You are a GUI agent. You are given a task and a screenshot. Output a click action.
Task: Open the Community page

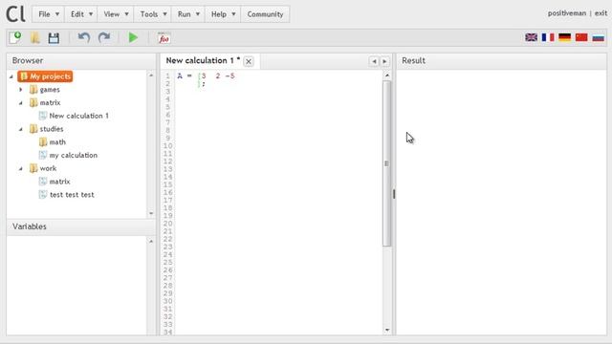point(265,14)
